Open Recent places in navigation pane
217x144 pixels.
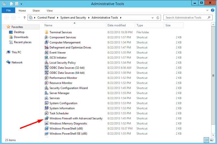click(23, 42)
